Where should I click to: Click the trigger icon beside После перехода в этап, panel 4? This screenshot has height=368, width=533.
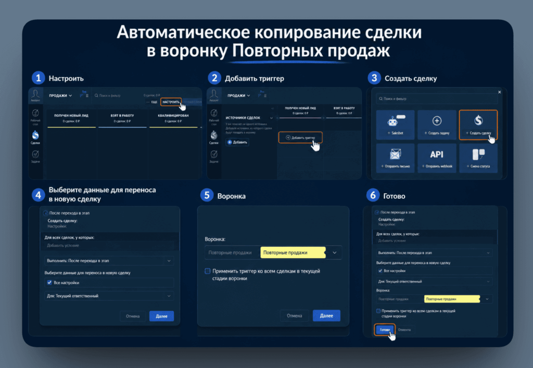[46, 213]
